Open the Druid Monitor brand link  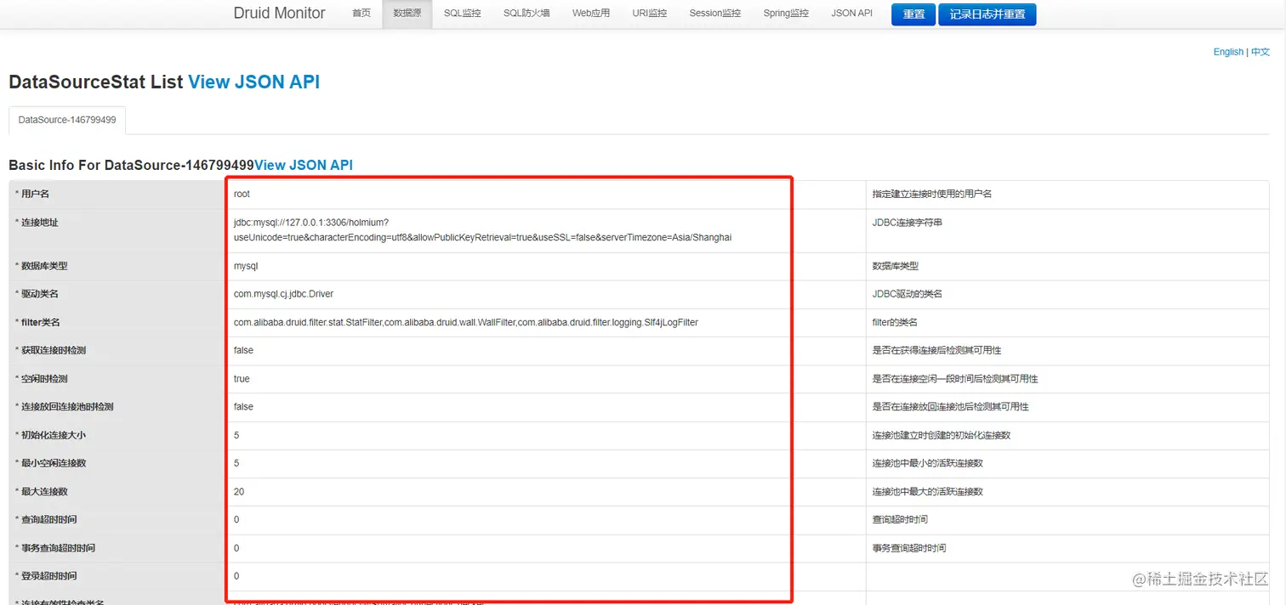(279, 13)
